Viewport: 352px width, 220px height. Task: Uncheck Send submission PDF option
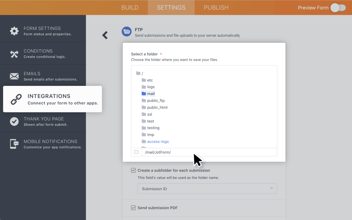click(x=133, y=208)
